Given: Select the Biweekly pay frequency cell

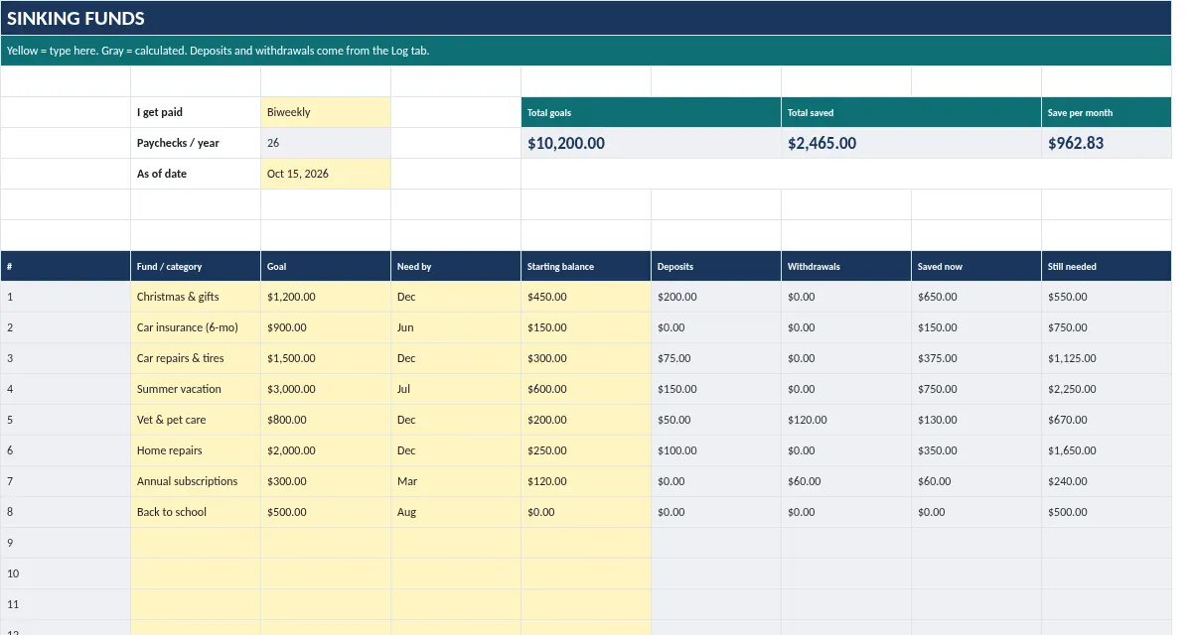Looking at the screenshot, I should click(x=326, y=112).
